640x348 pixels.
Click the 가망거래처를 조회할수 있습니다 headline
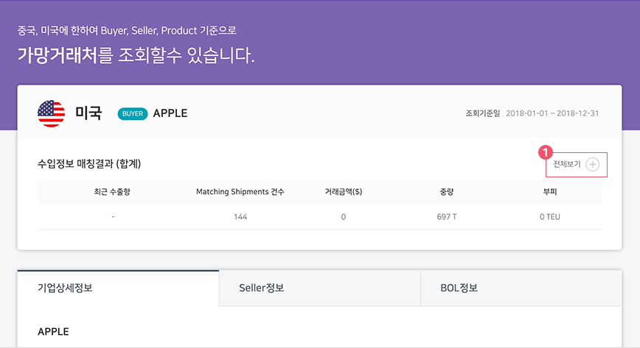point(136,55)
